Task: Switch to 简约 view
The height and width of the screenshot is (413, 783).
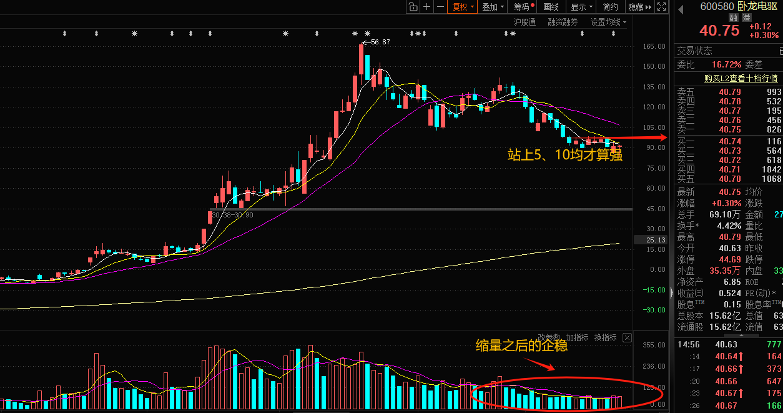Action: tap(611, 7)
